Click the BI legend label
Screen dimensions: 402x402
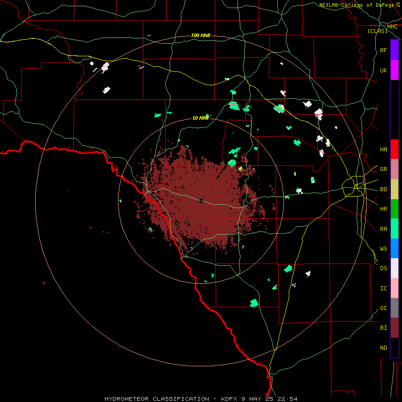(384, 328)
